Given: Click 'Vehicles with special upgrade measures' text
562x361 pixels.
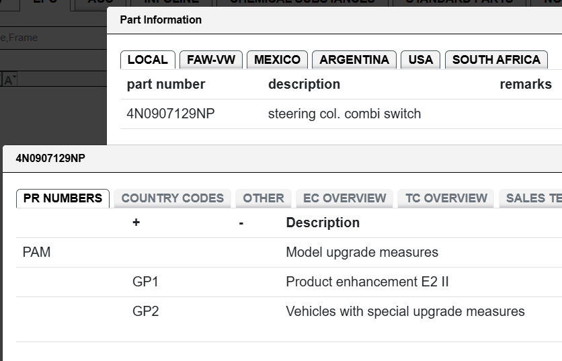Looking at the screenshot, I should tap(405, 311).
